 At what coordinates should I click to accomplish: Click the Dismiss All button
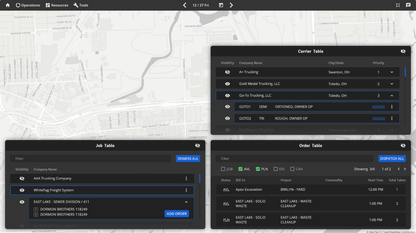click(x=188, y=159)
